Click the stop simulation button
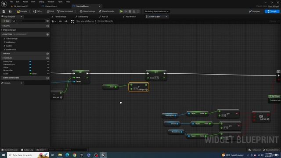 pyautogui.click(x=130, y=11)
